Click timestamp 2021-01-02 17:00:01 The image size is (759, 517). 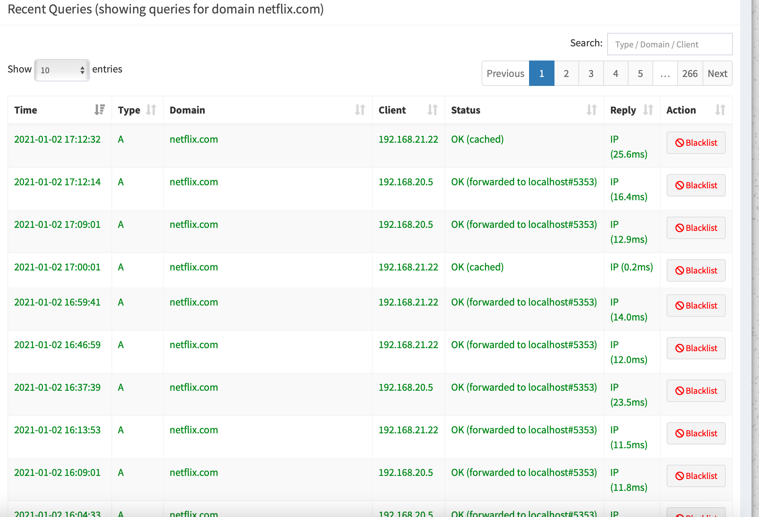click(57, 267)
